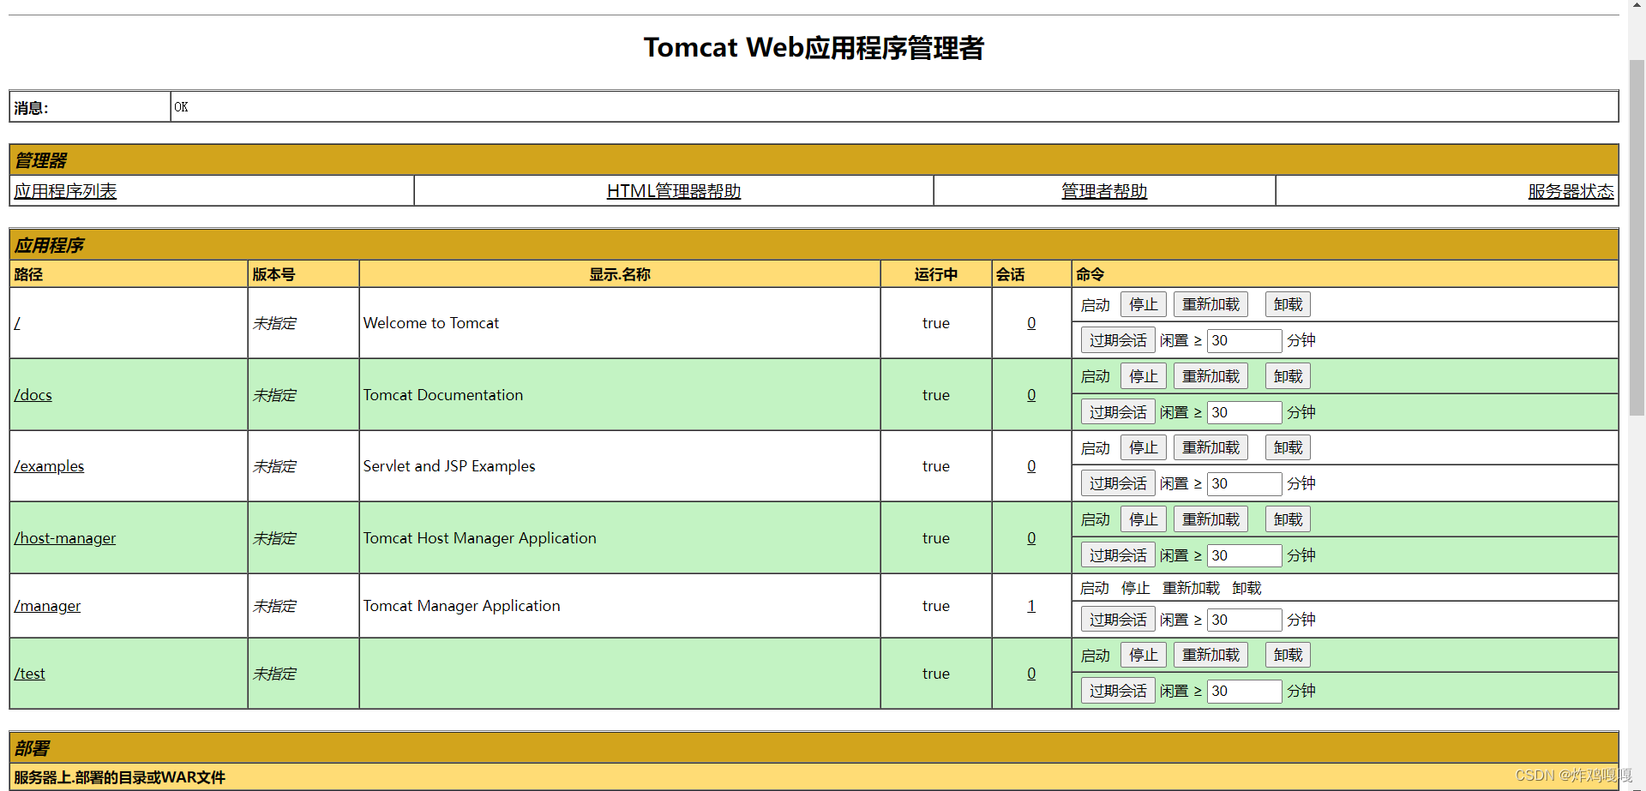Expire sessions for /test

[x=1118, y=691]
